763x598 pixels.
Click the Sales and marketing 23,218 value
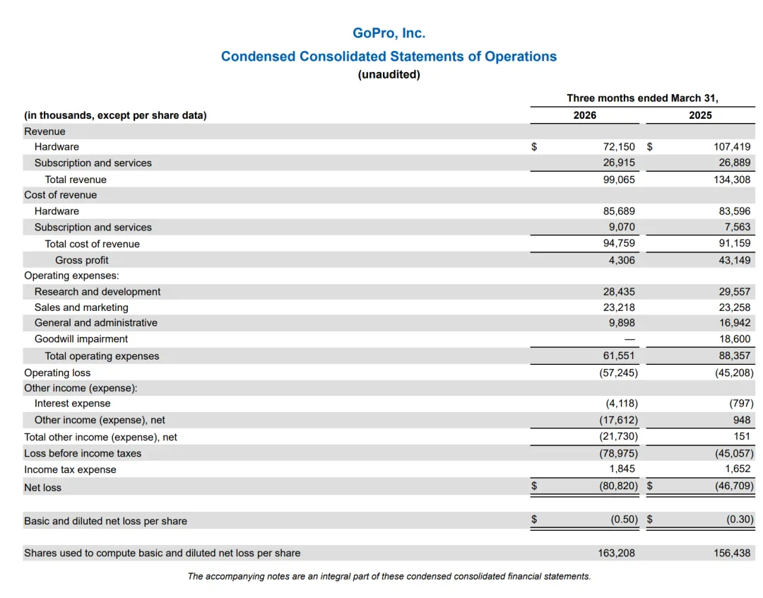tap(619, 307)
